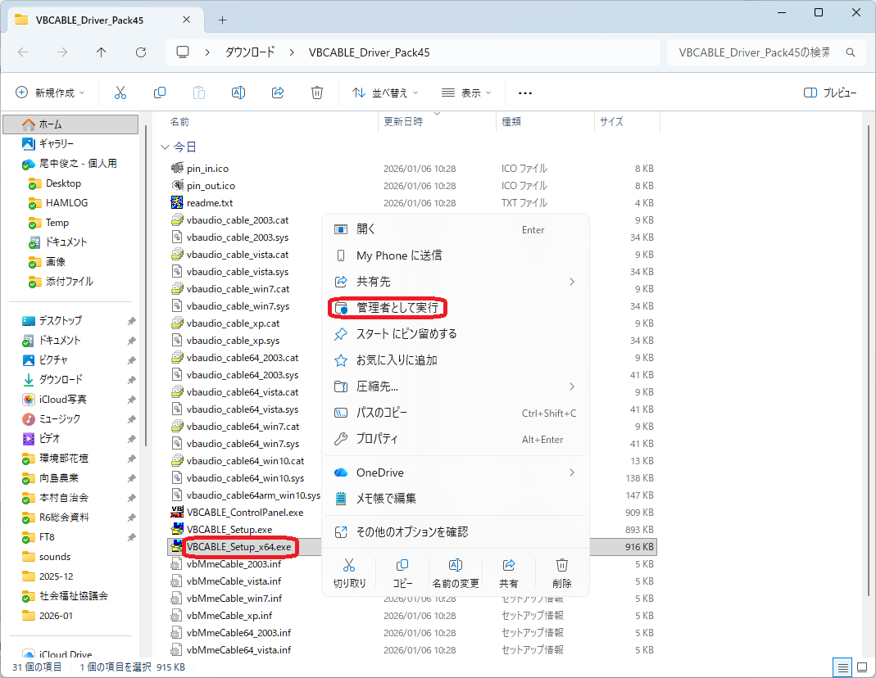
Task: Choose メモ帳で編集
Action: pyautogui.click(x=456, y=499)
